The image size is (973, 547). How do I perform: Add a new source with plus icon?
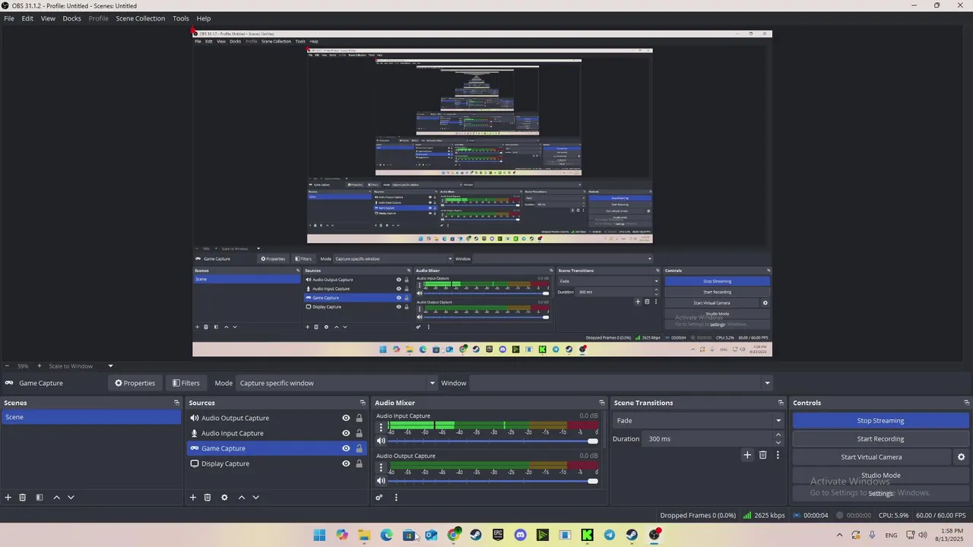[193, 498]
